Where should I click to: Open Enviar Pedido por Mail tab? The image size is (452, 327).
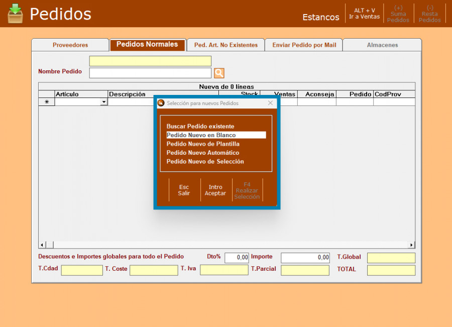(x=304, y=45)
